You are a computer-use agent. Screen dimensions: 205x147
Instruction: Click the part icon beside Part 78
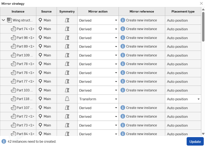tap(13, 64)
